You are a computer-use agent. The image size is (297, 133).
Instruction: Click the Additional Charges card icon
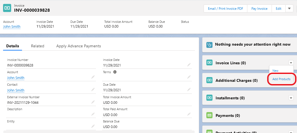pyautogui.click(x=209, y=80)
